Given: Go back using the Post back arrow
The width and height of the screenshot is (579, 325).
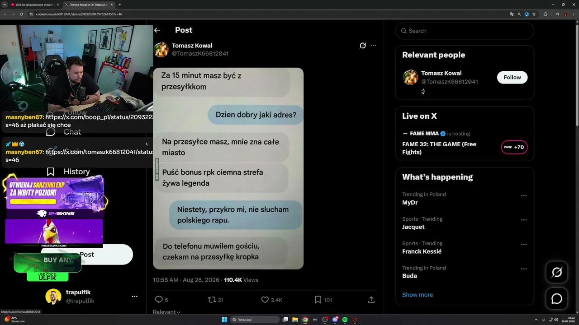Looking at the screenshot, I should pos(157,30).
